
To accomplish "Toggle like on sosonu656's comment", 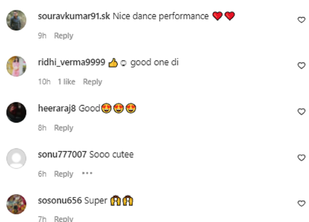I will click(x=301, y=204).
